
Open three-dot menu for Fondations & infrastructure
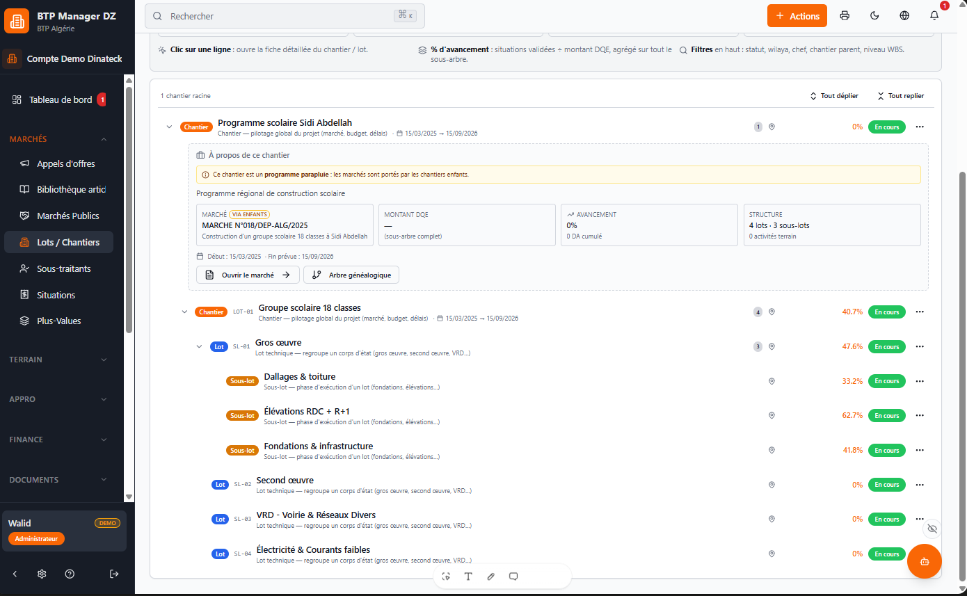(920, 450)
